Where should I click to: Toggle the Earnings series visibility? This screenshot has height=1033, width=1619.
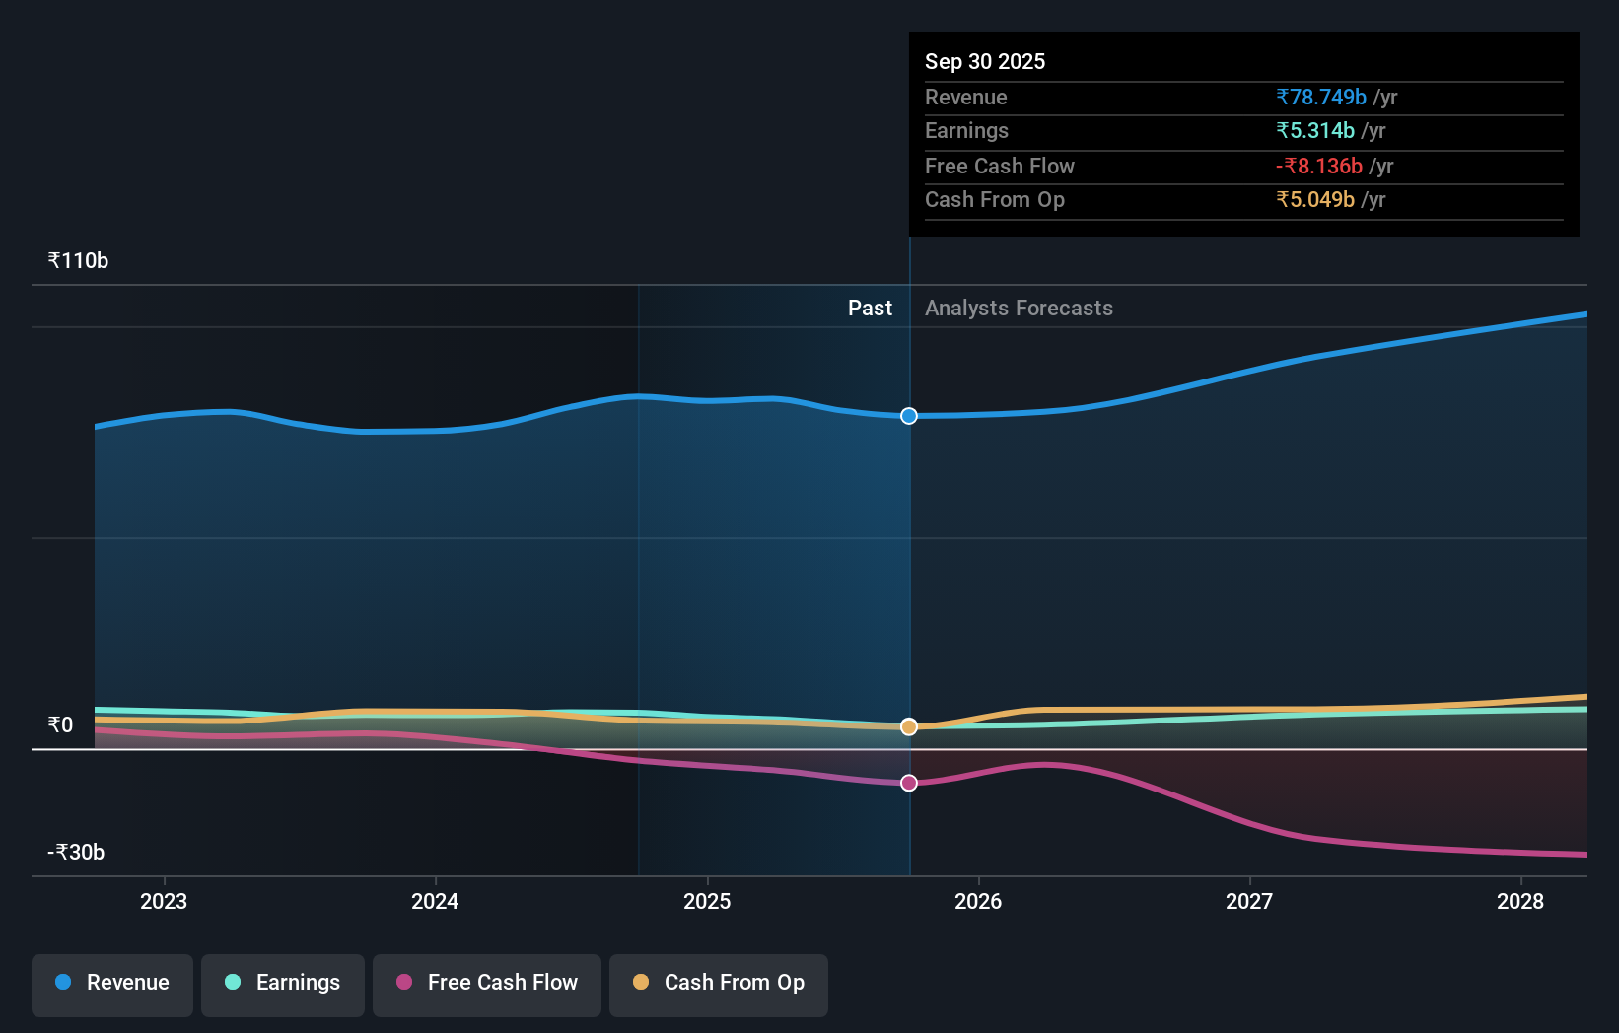(x=283, y=983)
